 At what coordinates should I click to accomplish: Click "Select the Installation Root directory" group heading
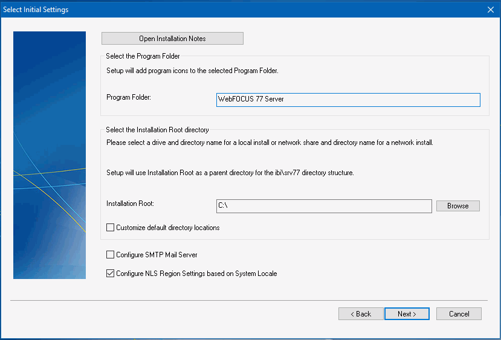pyautogui.click(x=157, y=130)
